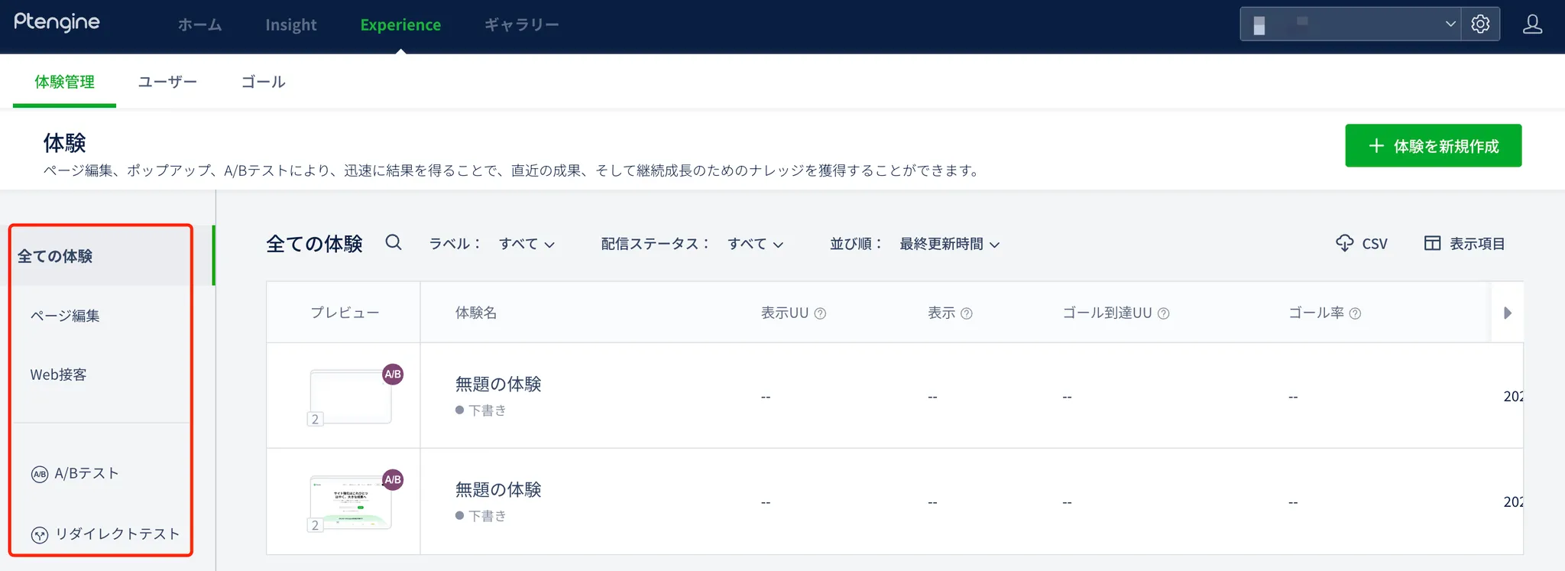This screenshot has width=1565, height=571.
Task: Click the second experience preview thumbnail
Action: (352, 501)
